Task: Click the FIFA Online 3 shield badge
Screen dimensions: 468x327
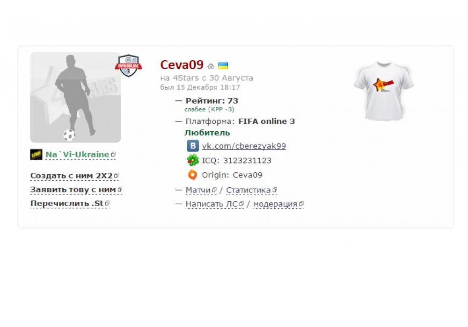Action: (x=128, y=65)
